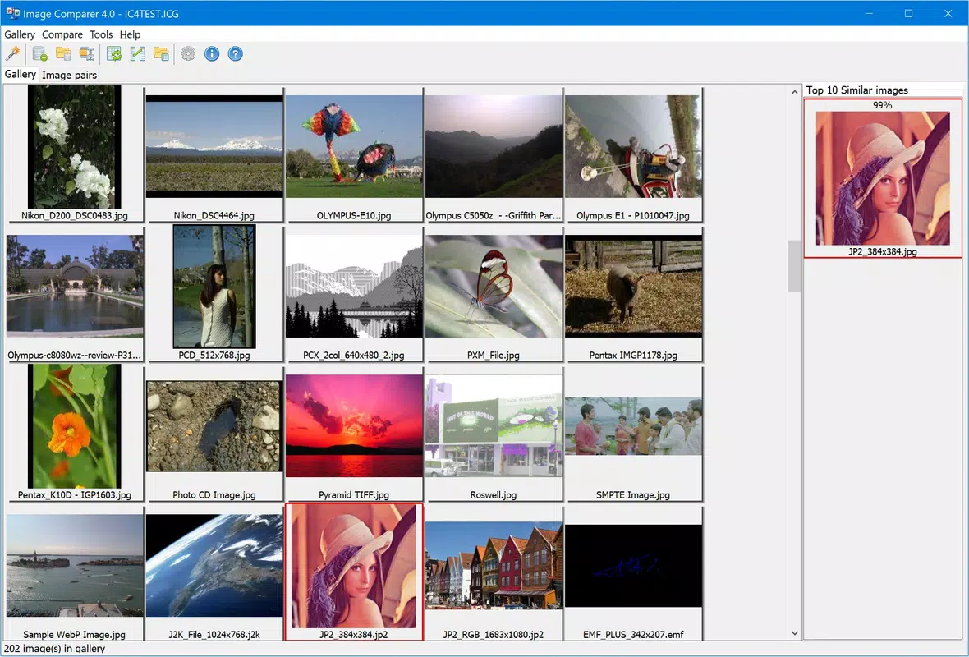969x657 pixels.
Task: Select PXM_File.jpg butterfly thumbnail
Action: click(494, 286)
